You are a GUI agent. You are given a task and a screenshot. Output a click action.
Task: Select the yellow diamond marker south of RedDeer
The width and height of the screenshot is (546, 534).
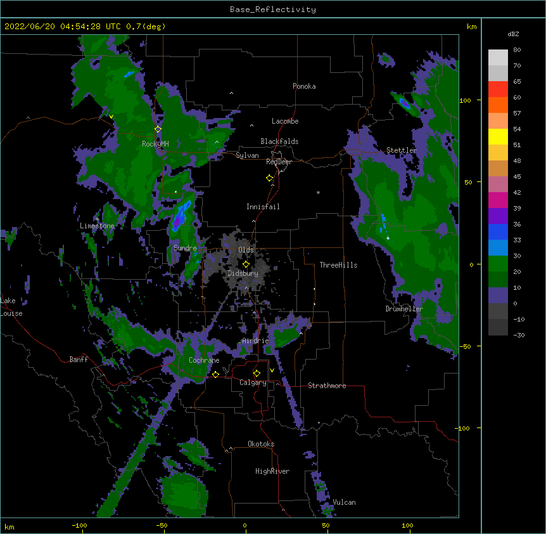[x=270, y=178]
